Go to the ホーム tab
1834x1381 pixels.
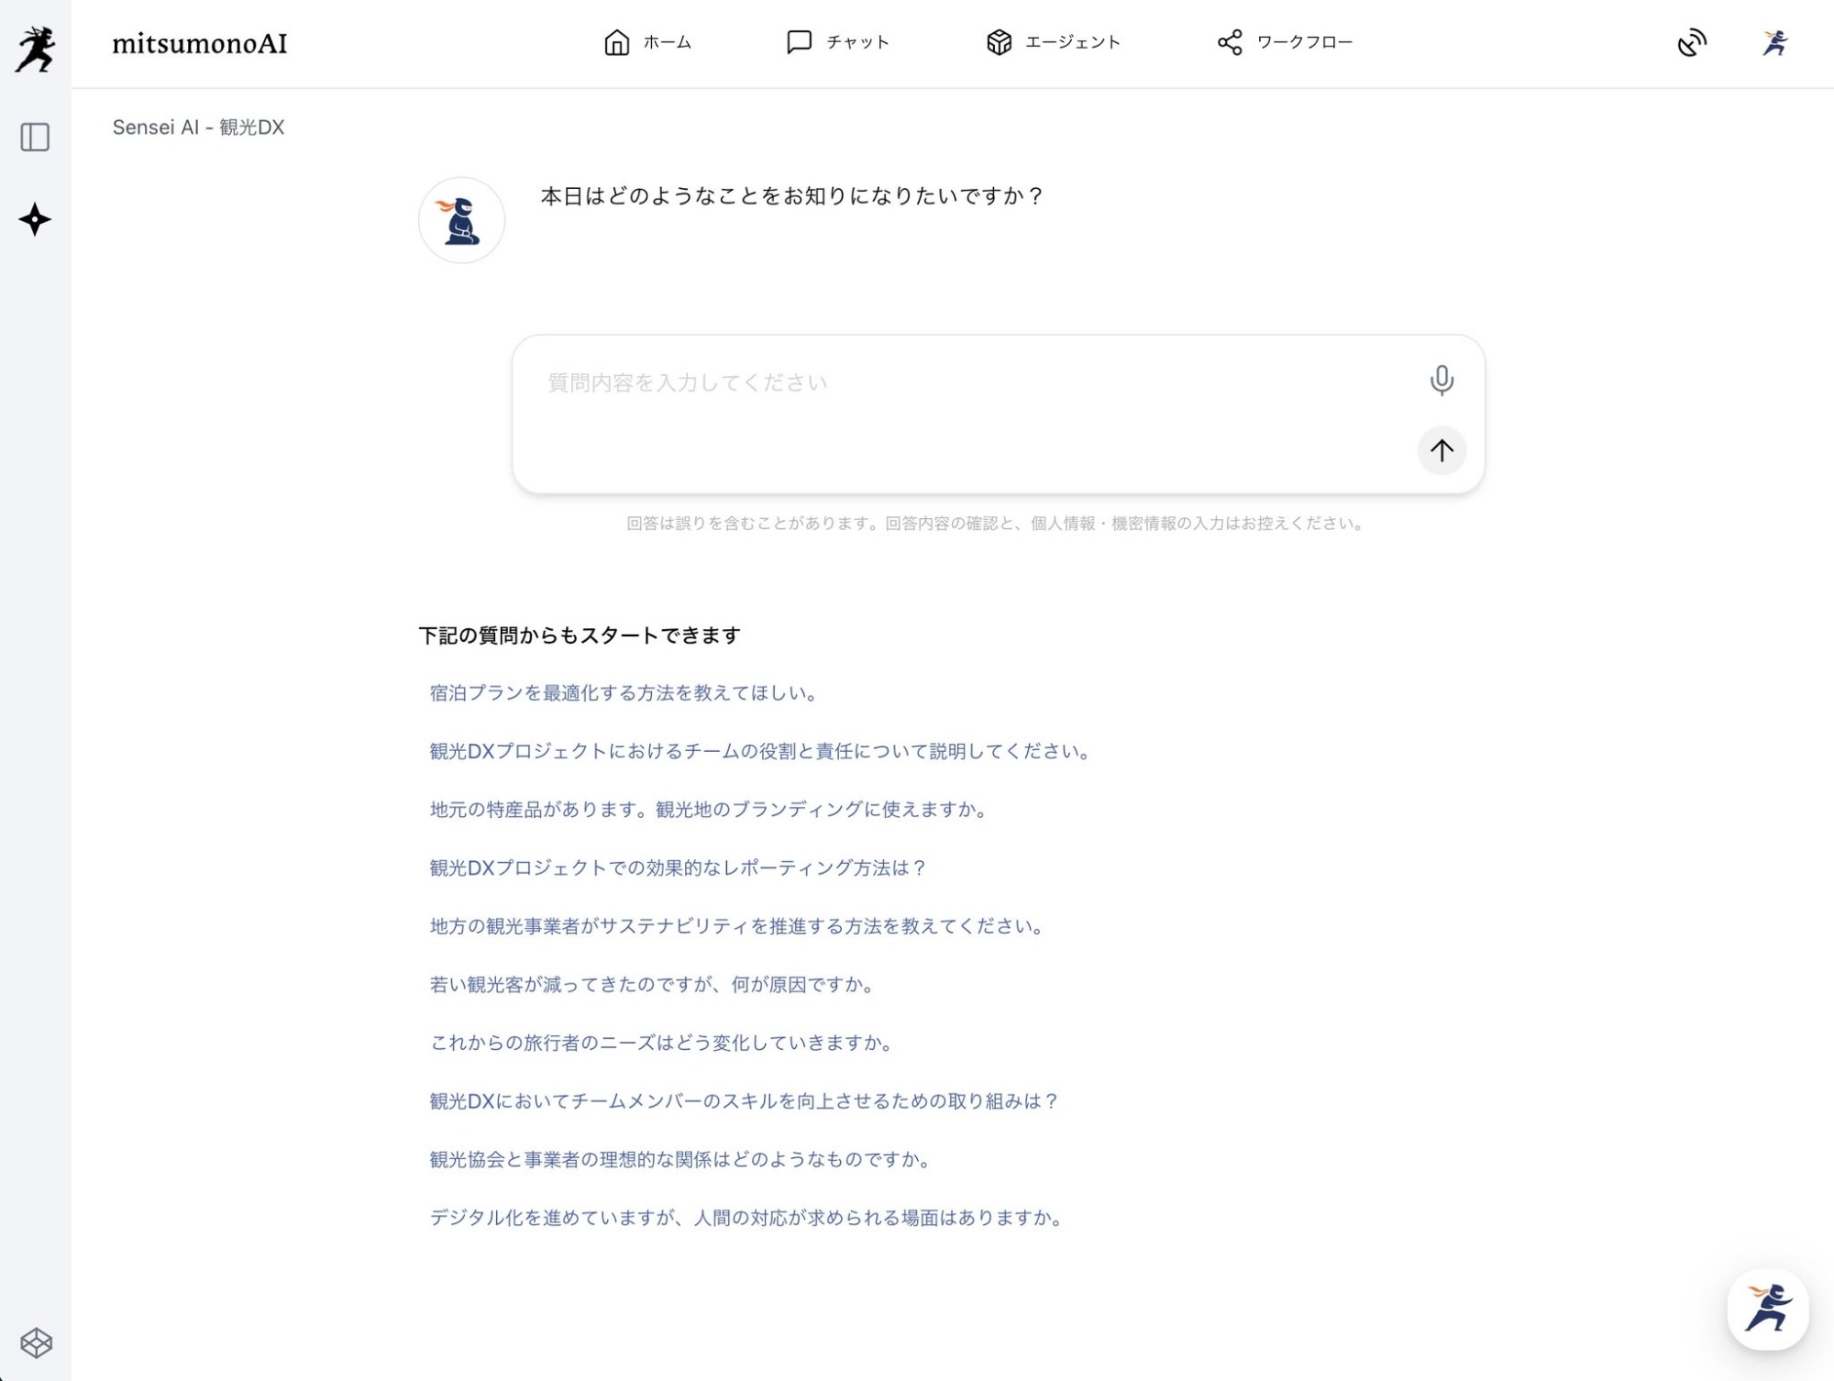tap(647, 42)
